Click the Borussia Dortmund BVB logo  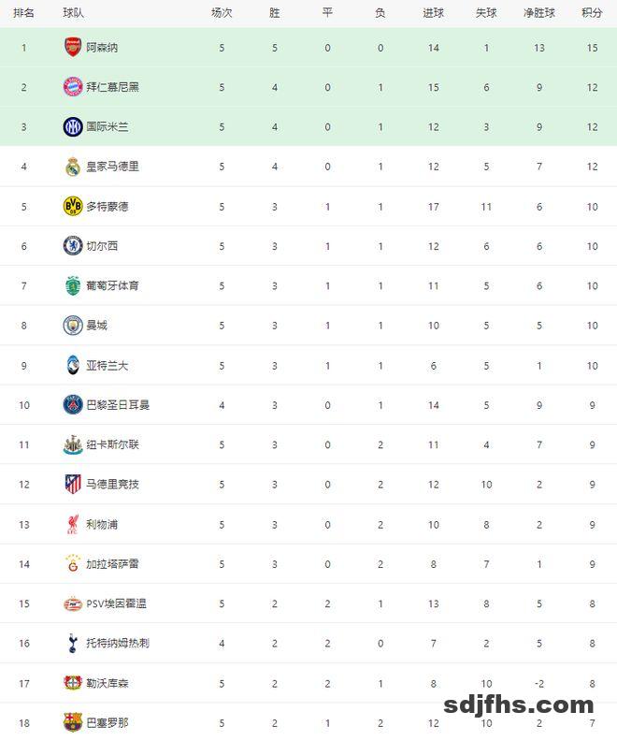(x=73, y=206)
